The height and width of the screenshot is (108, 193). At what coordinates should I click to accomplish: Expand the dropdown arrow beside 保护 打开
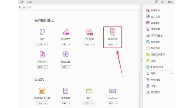point(46,44)
